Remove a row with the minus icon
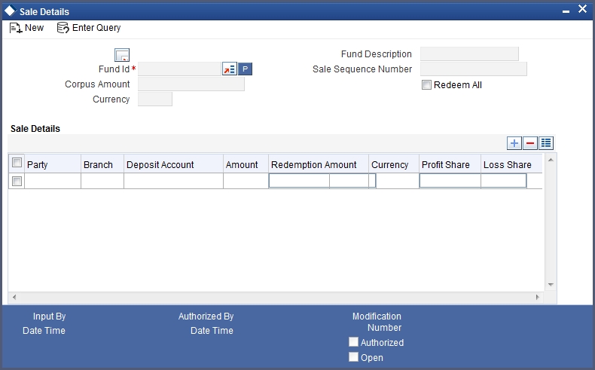The height and width of the screenshot is (370, 595). tap(530, 143)
